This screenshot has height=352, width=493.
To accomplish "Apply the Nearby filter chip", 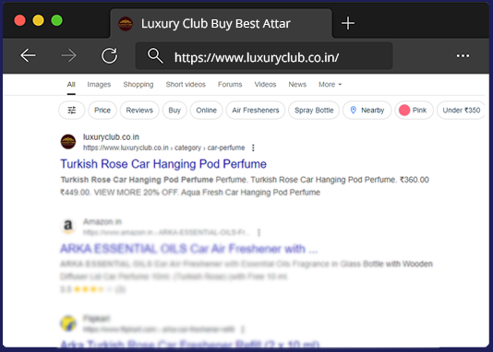I will click(x=367, y=111).
